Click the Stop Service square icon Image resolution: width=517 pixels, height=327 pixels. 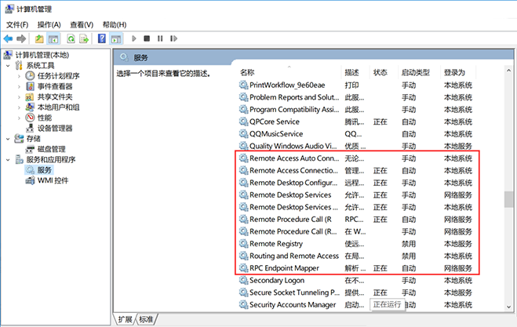[147, 38]
